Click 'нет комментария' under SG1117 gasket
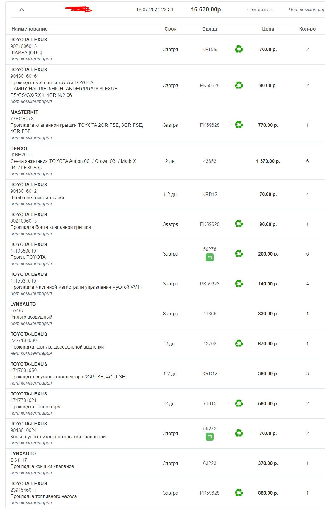This screenshot has width=325, height=509. tap(31, 473)
